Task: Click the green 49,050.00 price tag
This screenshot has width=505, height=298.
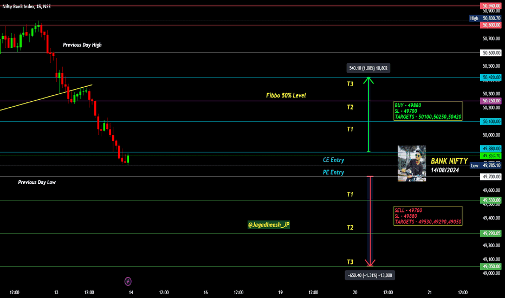Action: 490,267
